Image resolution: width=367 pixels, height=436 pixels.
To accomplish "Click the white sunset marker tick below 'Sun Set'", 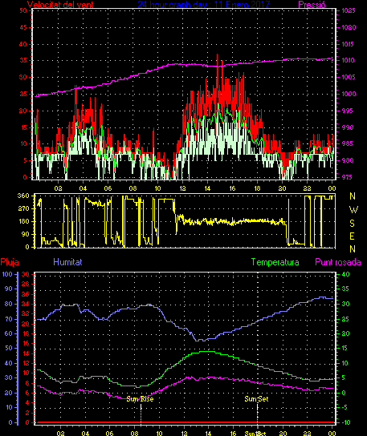I will coord(257,407).
